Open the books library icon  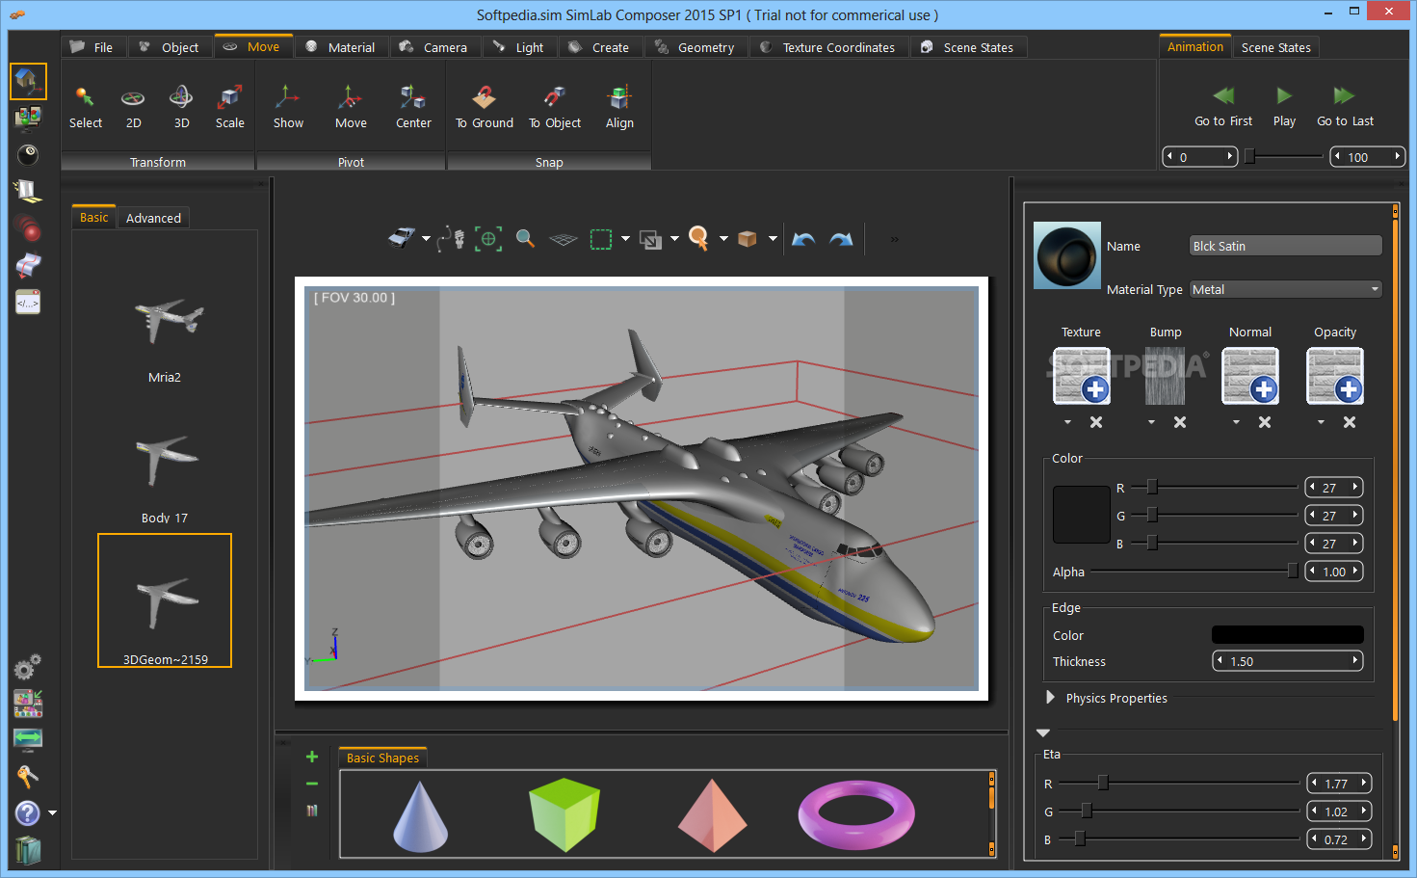[x=28, y=850]
